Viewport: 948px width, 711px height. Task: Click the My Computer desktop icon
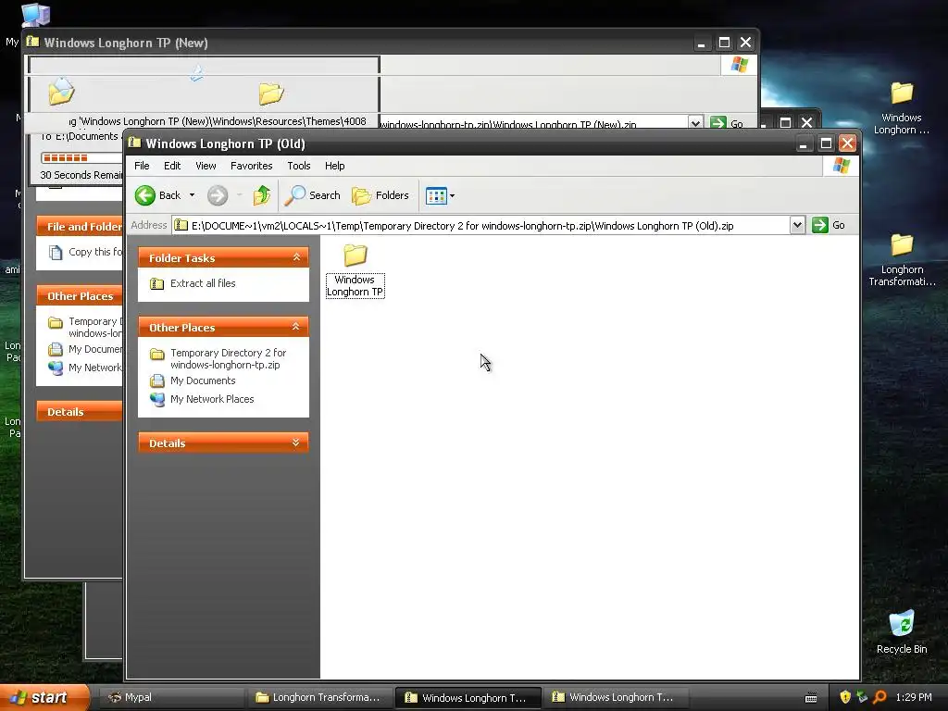tap(35, 15)
